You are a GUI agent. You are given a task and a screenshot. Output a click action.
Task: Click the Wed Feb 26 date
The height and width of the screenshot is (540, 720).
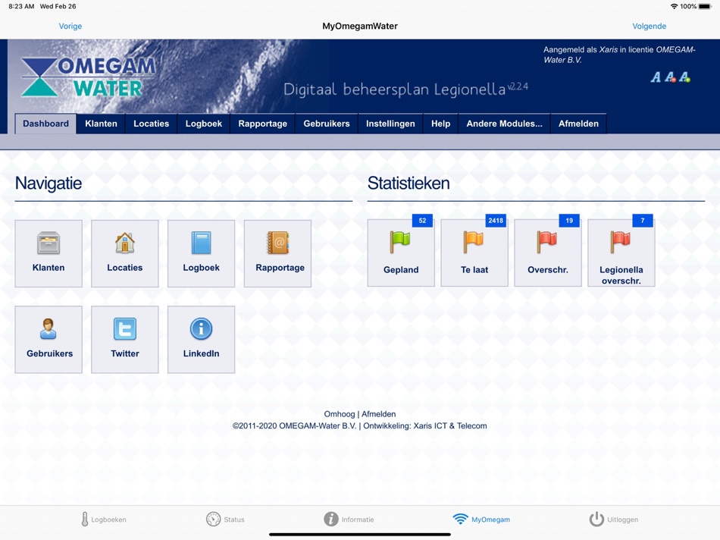coord(58,6)
